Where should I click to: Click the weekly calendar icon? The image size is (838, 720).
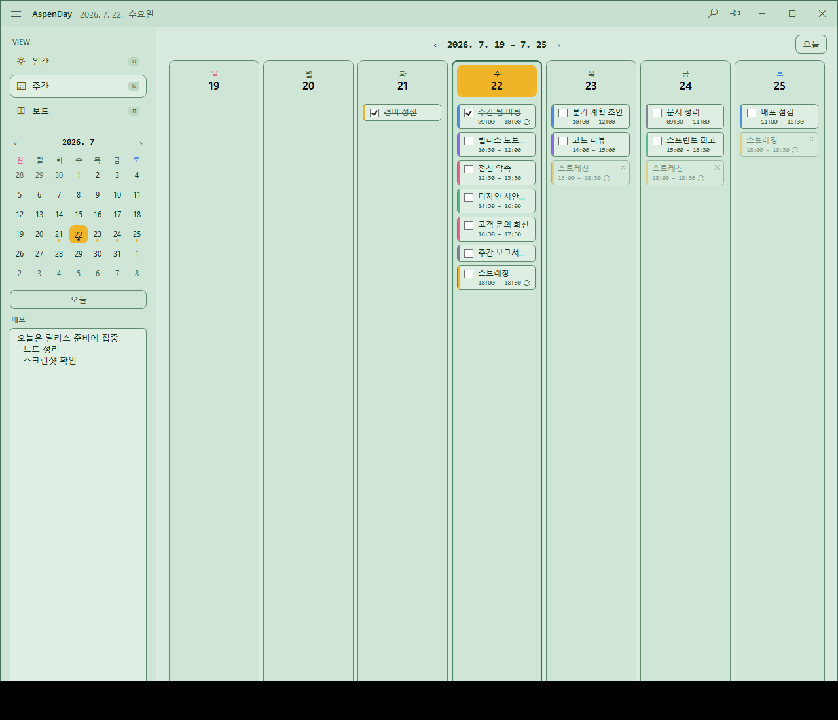coord(21,86)
